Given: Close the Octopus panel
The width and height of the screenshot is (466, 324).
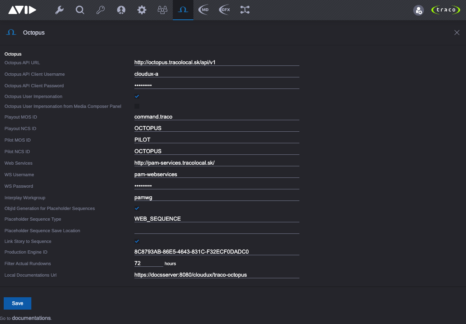Looking at the screenshot, I should point(457,33).
